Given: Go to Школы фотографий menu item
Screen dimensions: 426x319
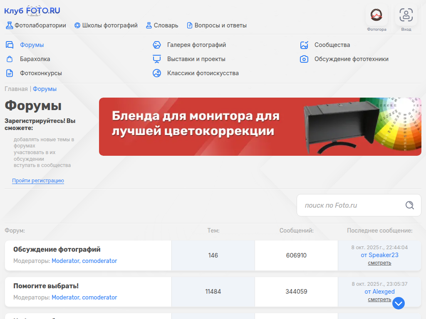Looking at the screenshot, I should point(106,25).
